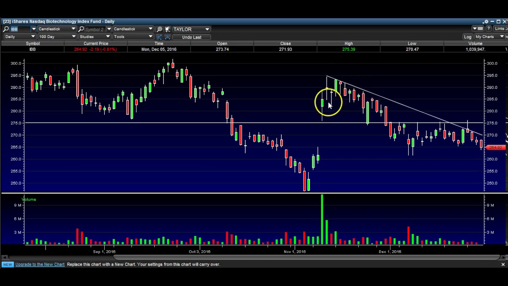Open the Tools dropdown

[133, 37]
